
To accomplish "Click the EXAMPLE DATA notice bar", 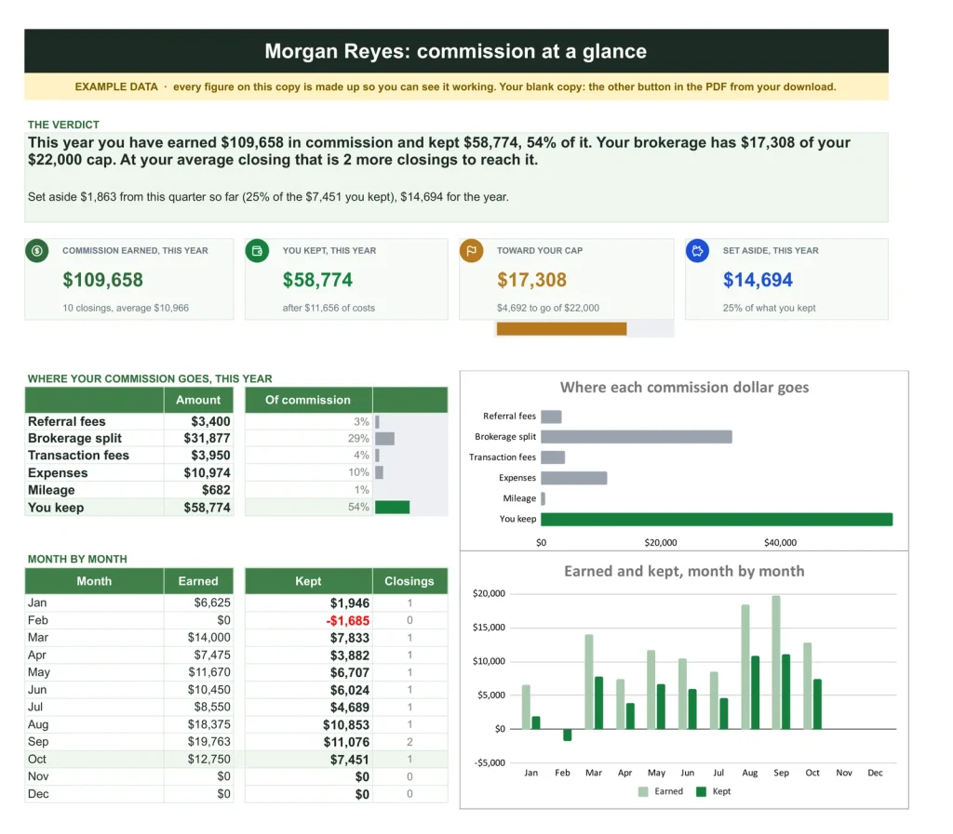I will (456, 86).
